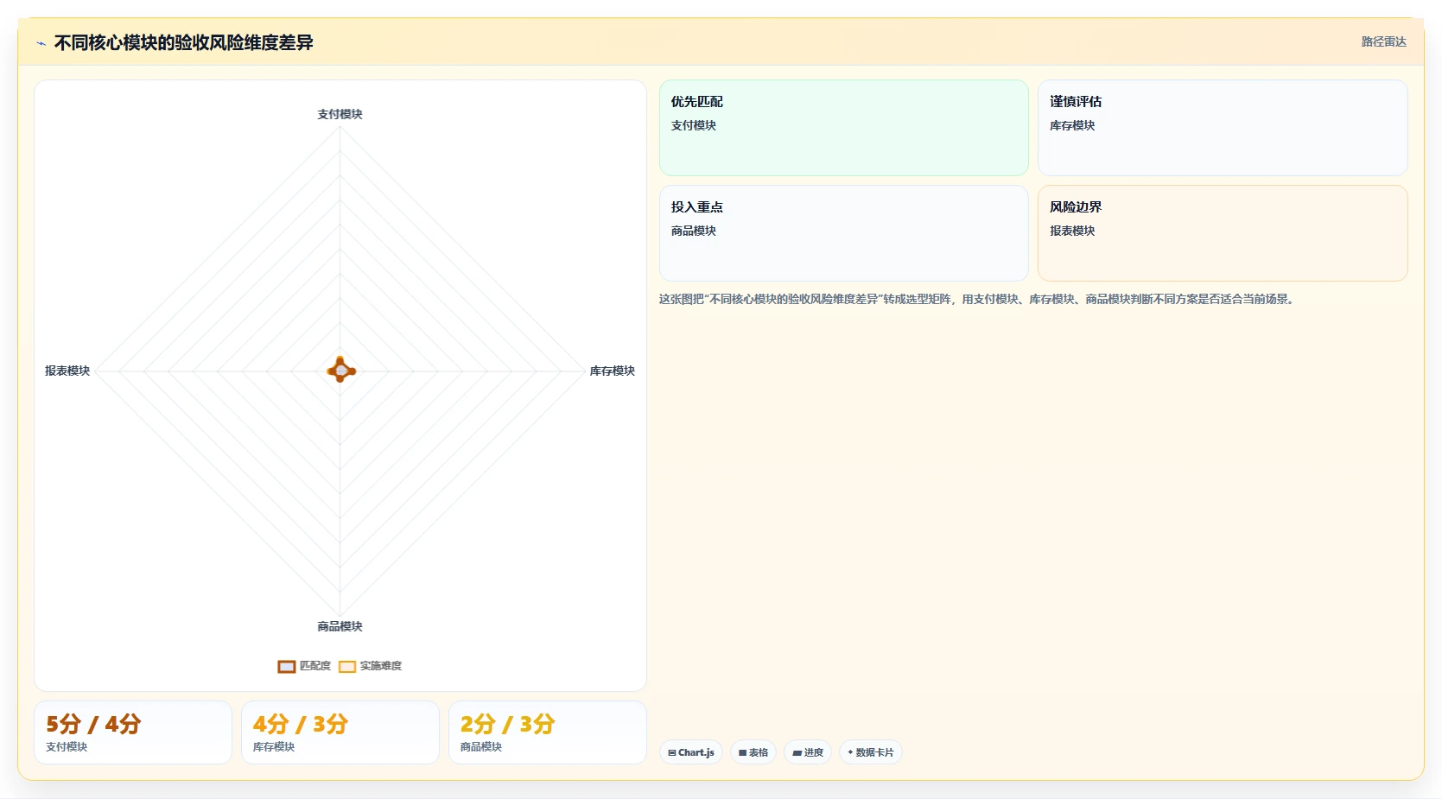Click 支付模块 inside the 优先匹配 card

(694, 125)
